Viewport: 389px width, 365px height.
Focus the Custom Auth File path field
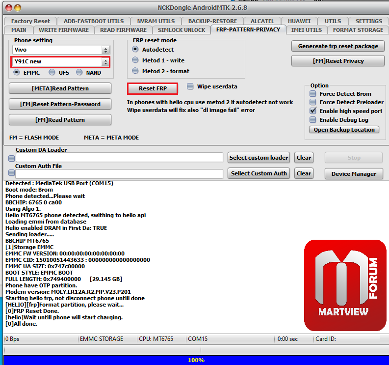(x=119, y=174)
